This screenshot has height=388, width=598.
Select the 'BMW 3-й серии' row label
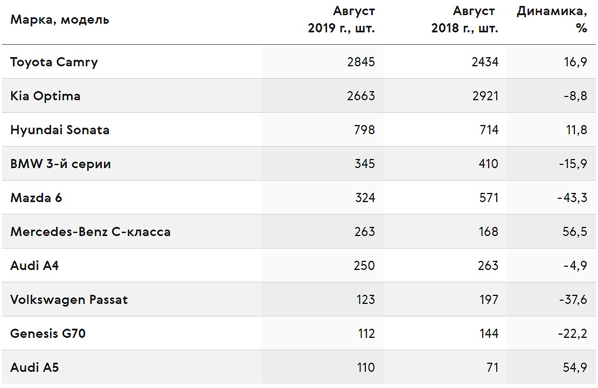[61, 164]
